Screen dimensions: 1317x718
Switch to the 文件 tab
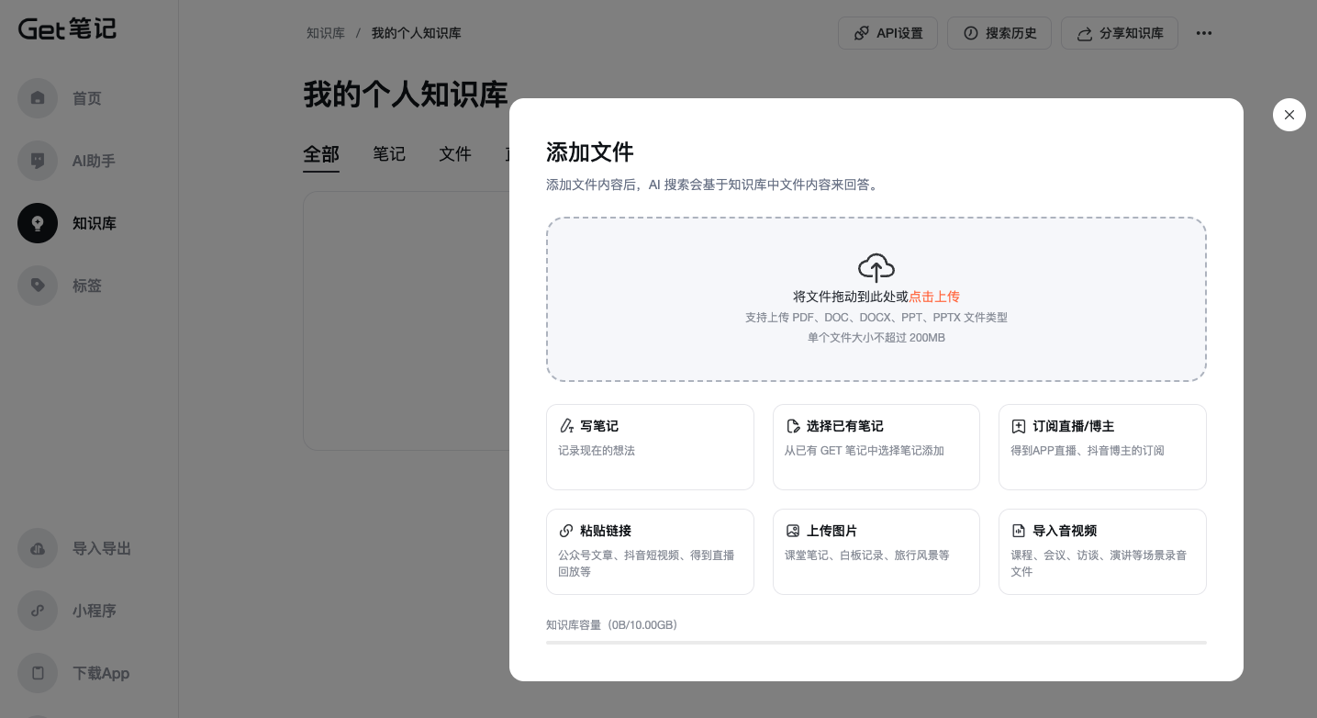454,154
